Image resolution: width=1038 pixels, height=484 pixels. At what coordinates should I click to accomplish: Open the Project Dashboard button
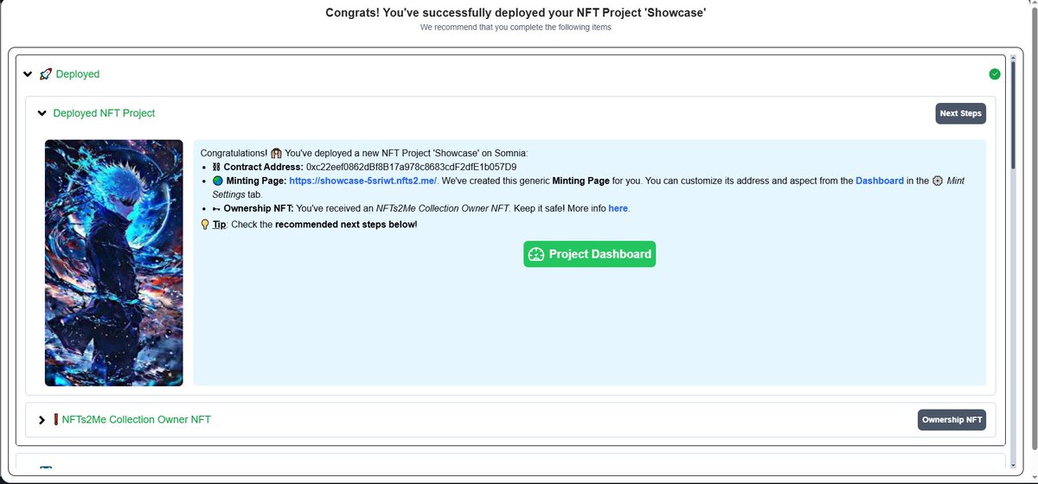pyautogui.click(x=589, y=254)
